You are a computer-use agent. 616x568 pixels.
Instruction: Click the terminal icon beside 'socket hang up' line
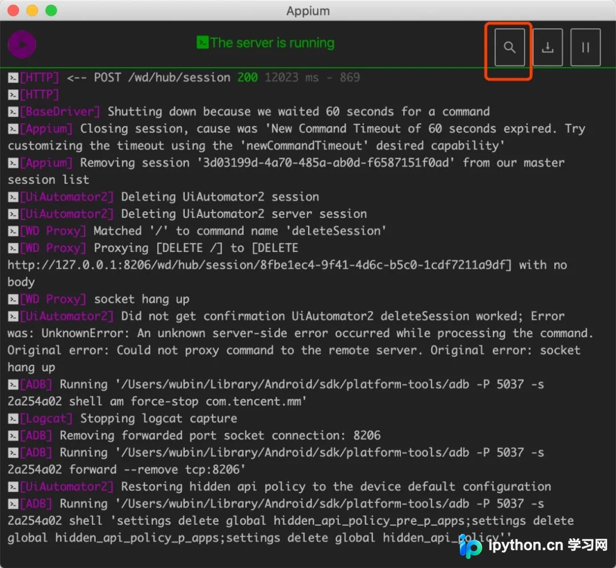(x=13, y=300)
